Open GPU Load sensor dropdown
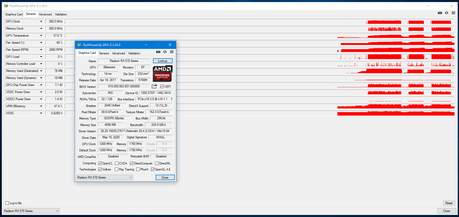Image resolution: width=459 pixels, height=217 pixels. pos(41,57)
